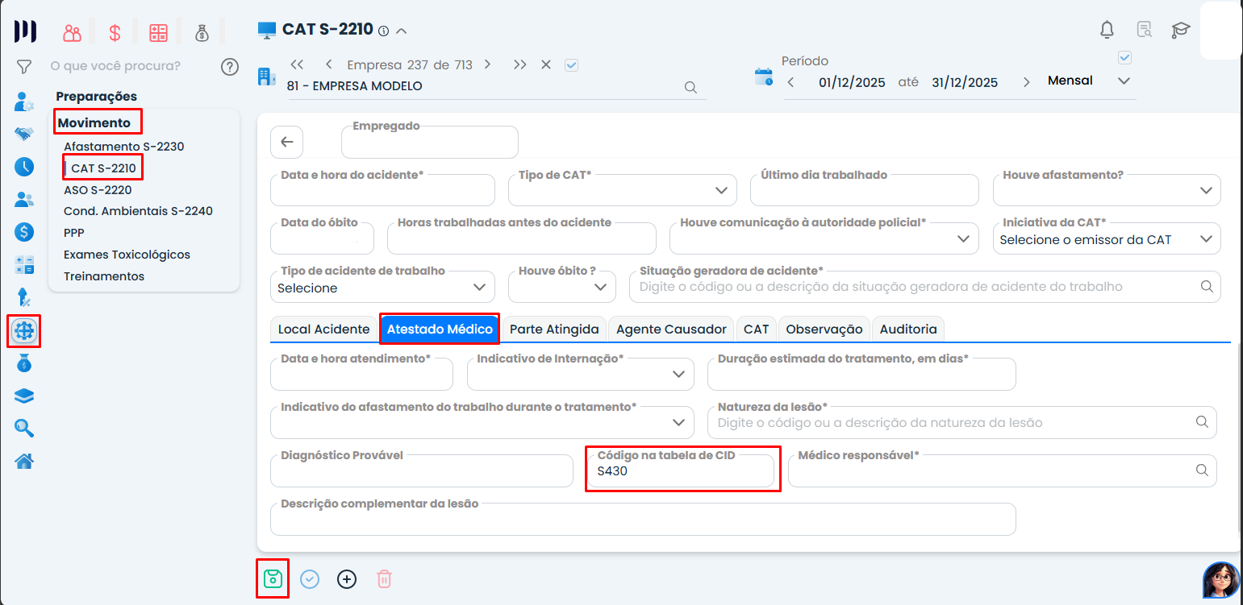Click the red trash delete icon
The width and height of the screenshot is (1243, 605).
[385, 579]
